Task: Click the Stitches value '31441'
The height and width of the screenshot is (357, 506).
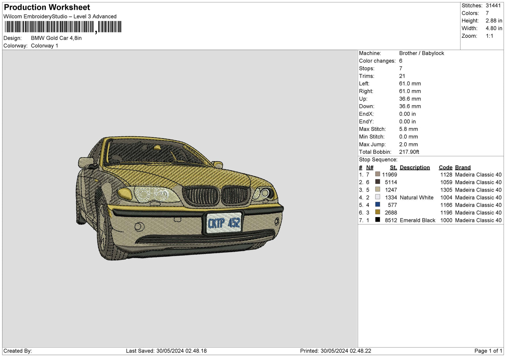Action: click(x=493, y=6)
